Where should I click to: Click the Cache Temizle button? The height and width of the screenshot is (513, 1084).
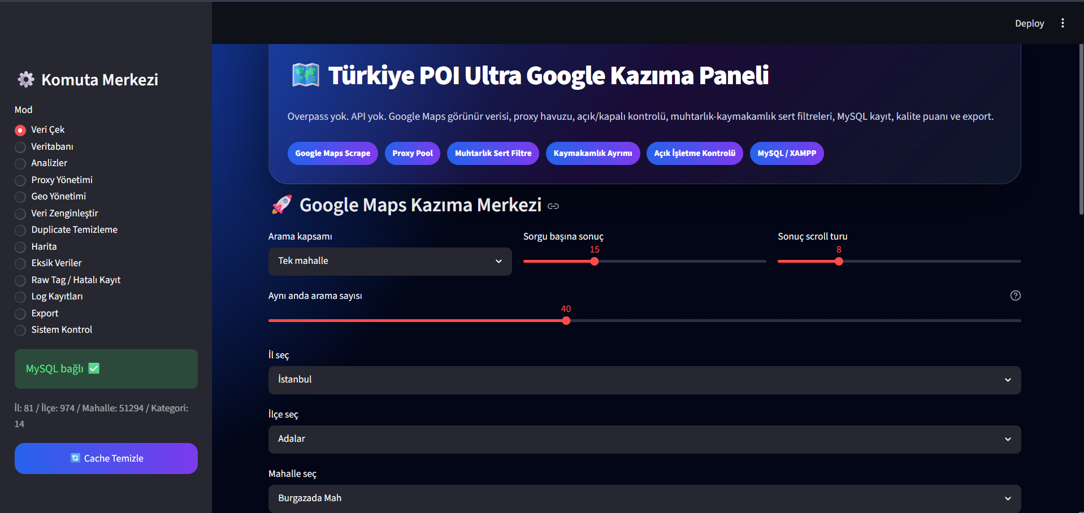pyautogui.click(x=106, y=458)
